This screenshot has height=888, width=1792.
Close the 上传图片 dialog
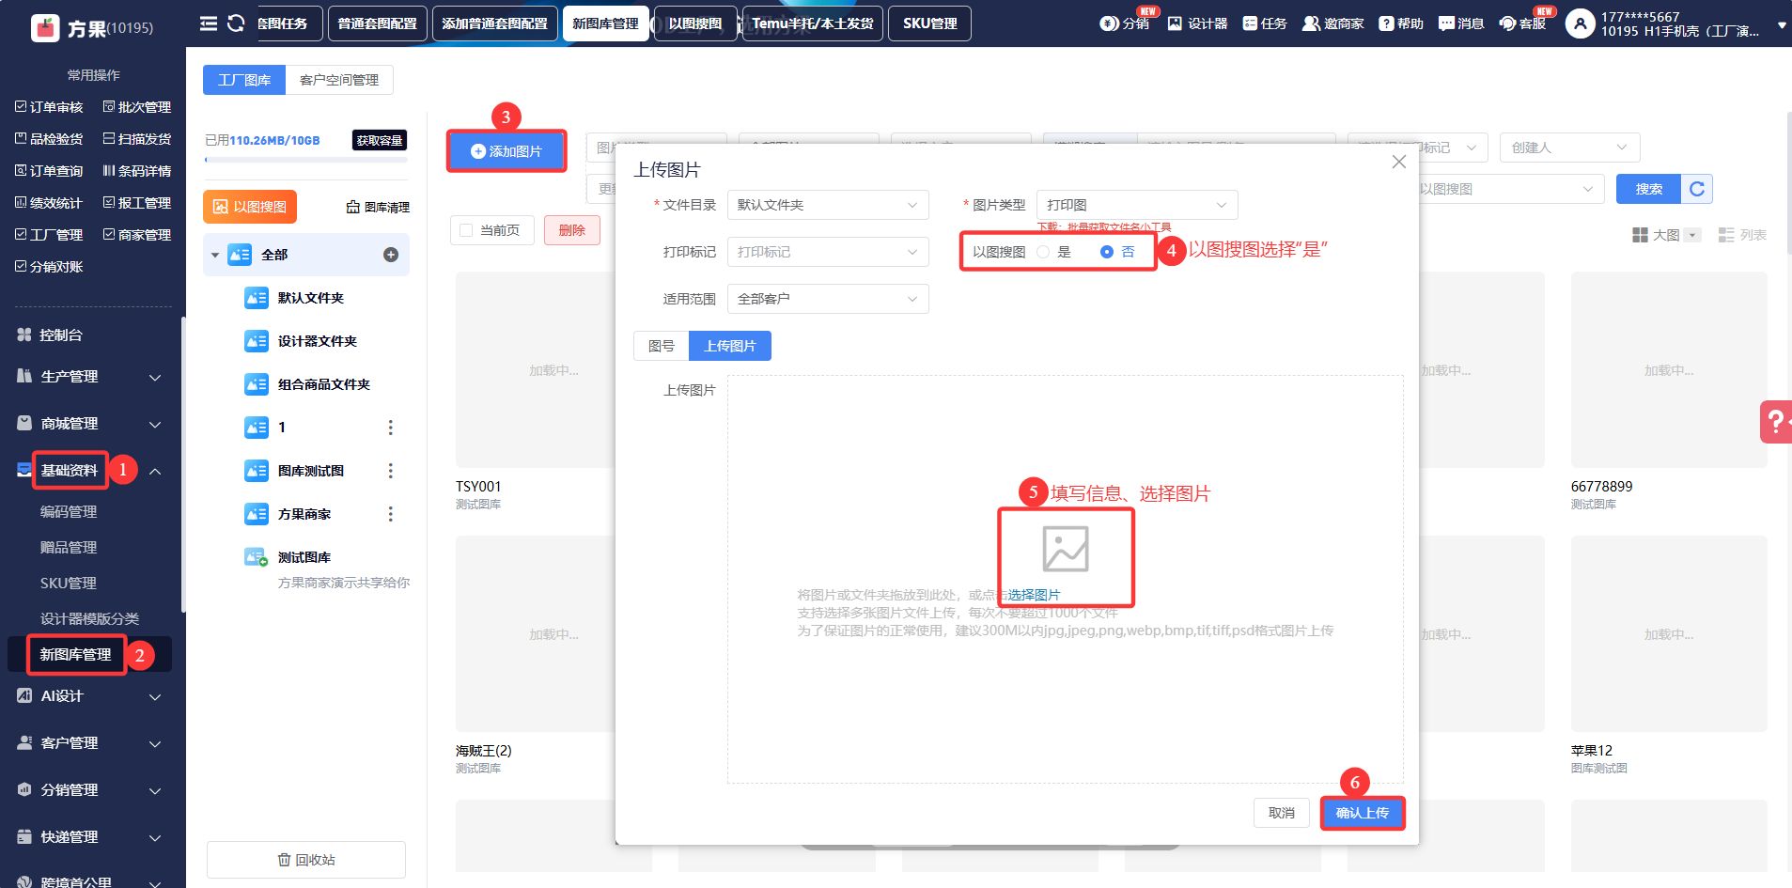[1398, 162]
